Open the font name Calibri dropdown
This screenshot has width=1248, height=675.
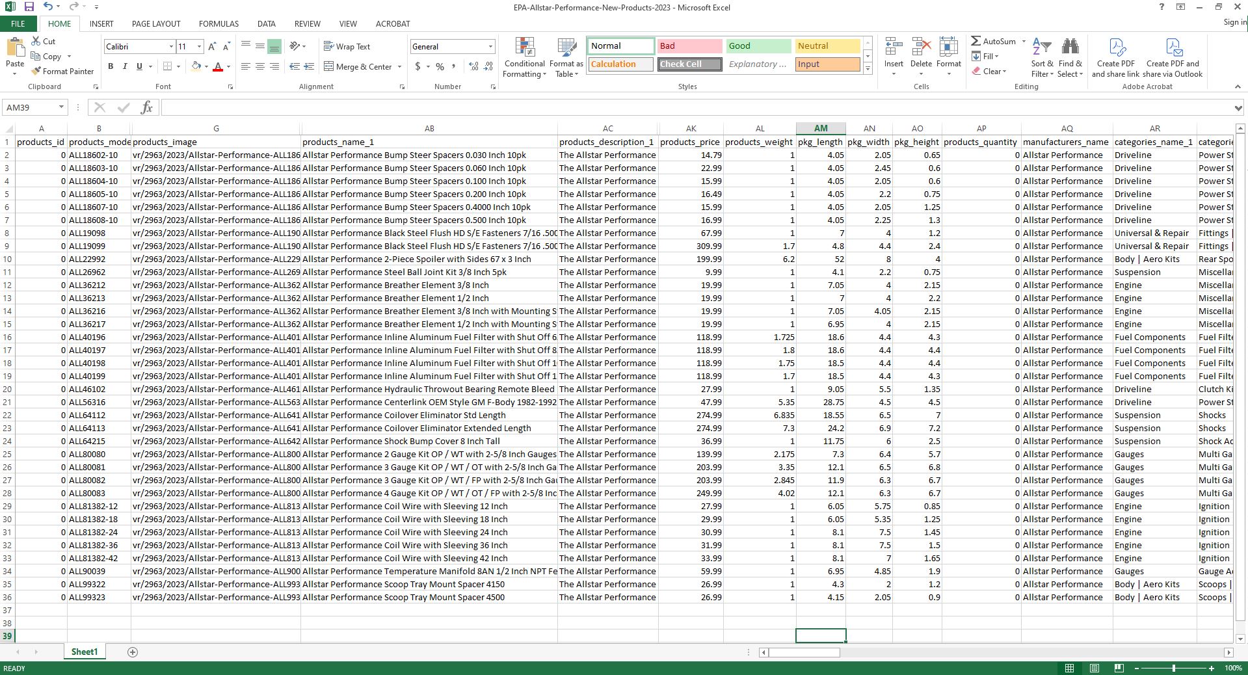(x=171, y=47)
